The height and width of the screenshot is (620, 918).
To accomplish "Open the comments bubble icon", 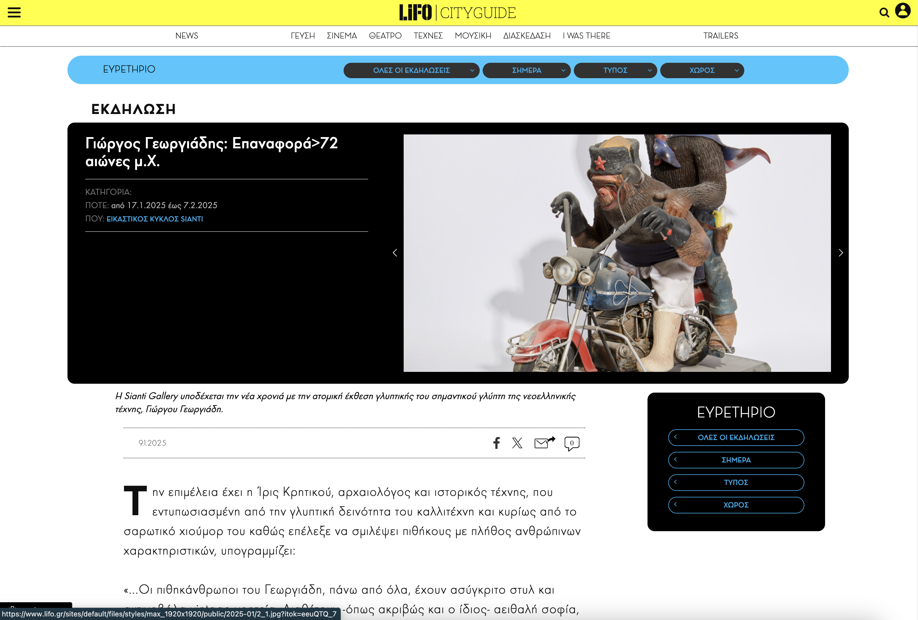I will pyautogui.click(x=571, y=443).
